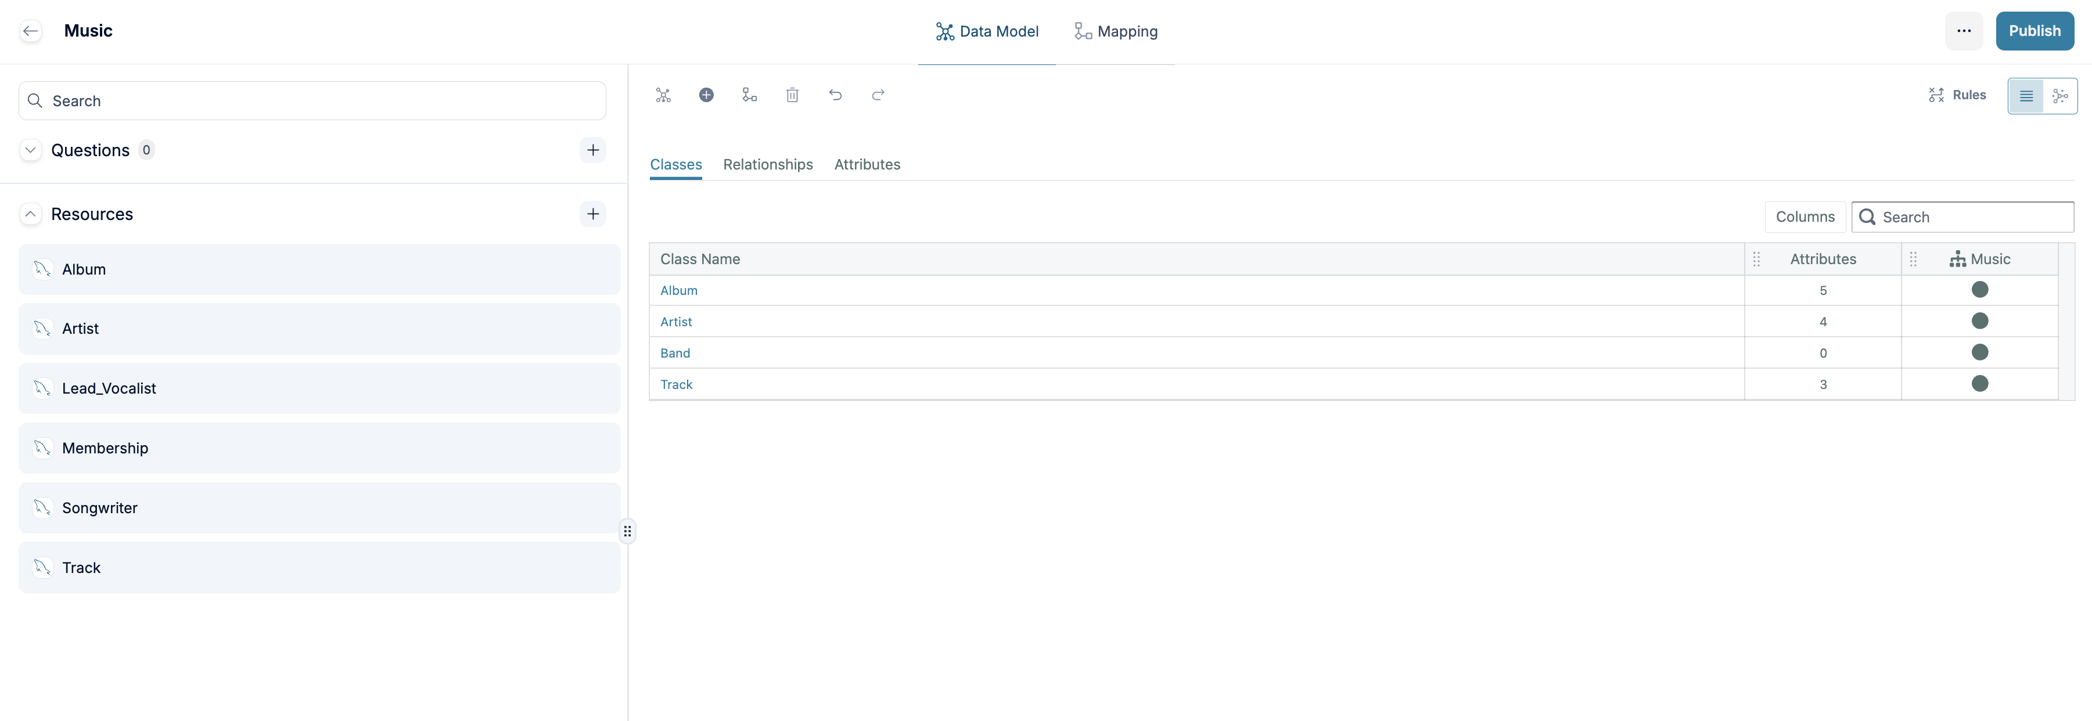
Task: Collapse the Questions section
Action: click(30, 149)
